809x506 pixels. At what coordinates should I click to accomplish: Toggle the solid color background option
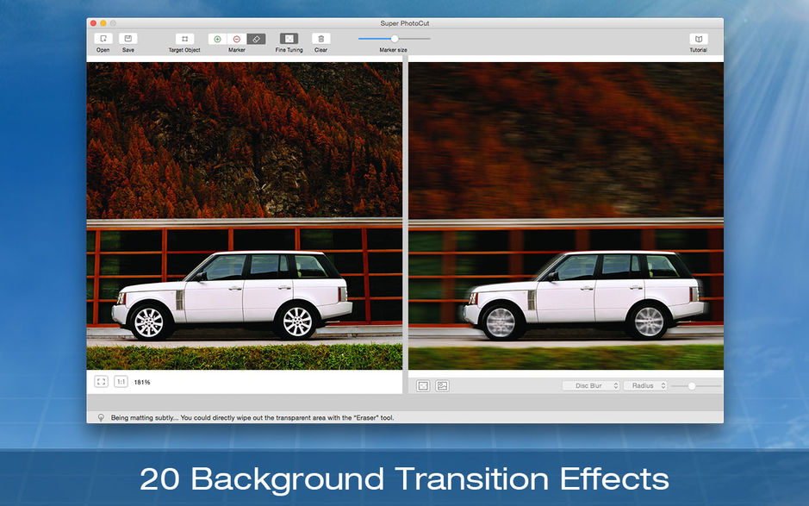pos(423,385)
